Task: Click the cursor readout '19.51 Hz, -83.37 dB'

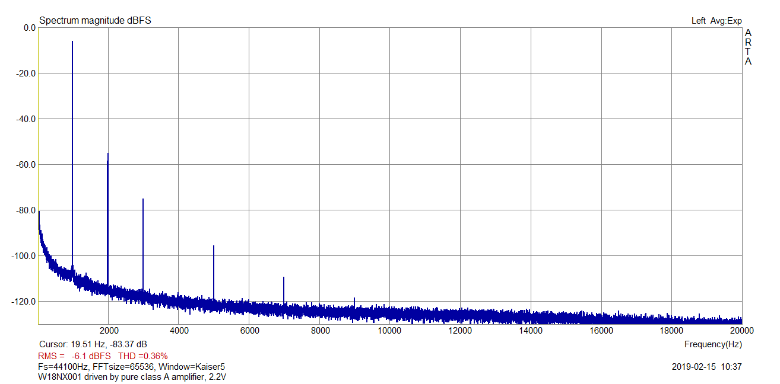Action: coord(109,344)
